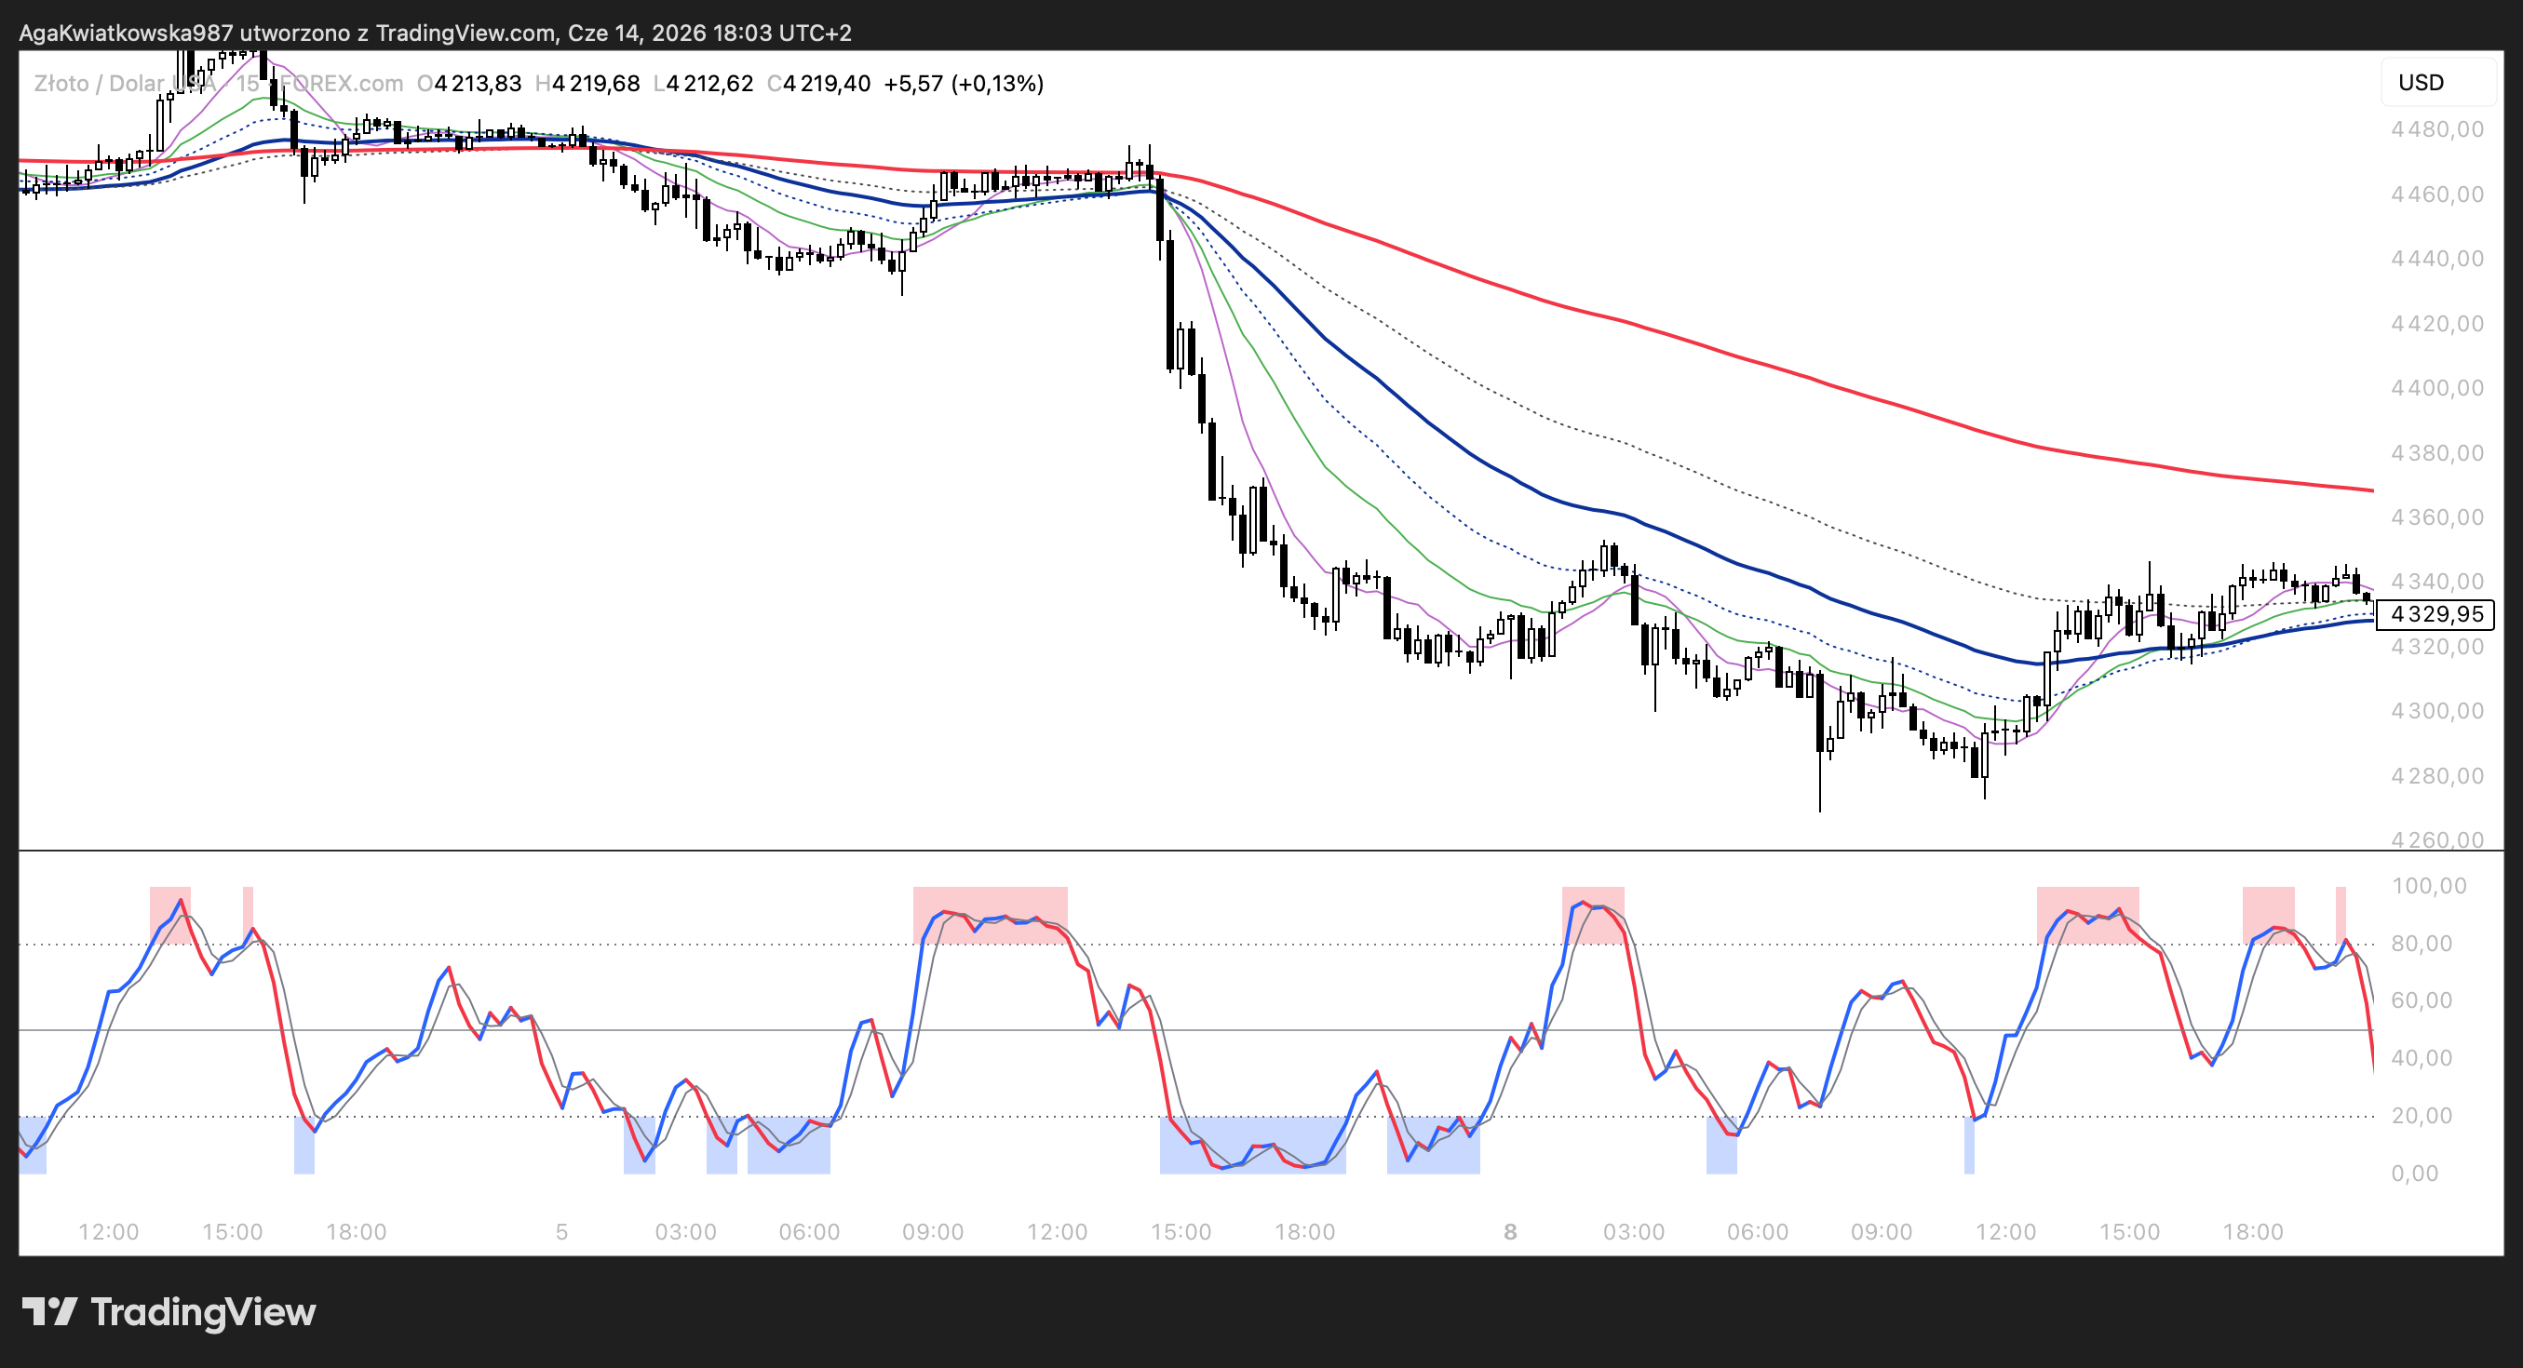Click the 4 380,00 price axis label
This screenshot has width=2523, height=1368.
click(x=2436, y=452)
